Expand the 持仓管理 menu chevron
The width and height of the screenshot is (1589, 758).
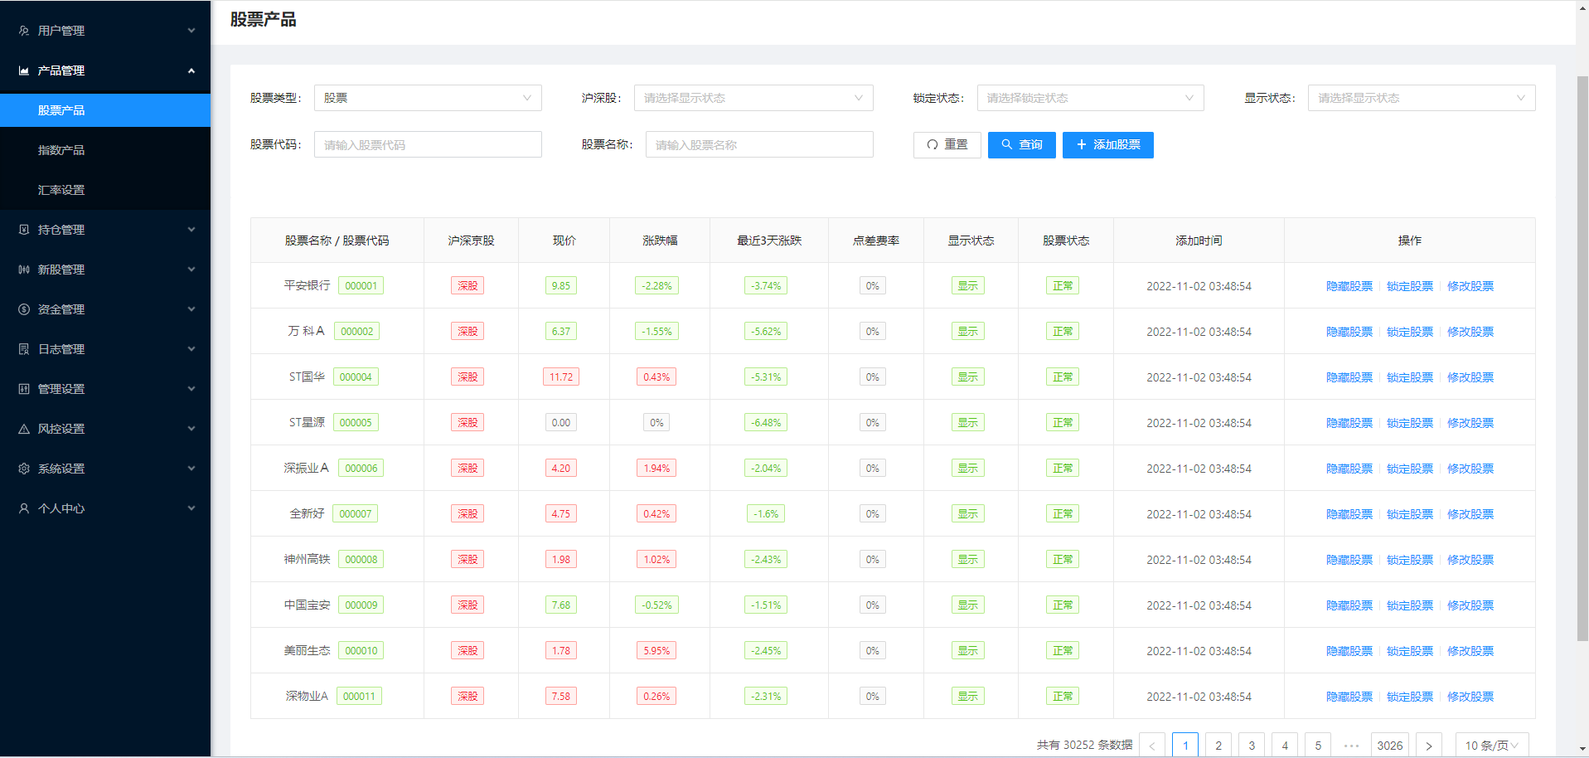coord(191,230)
